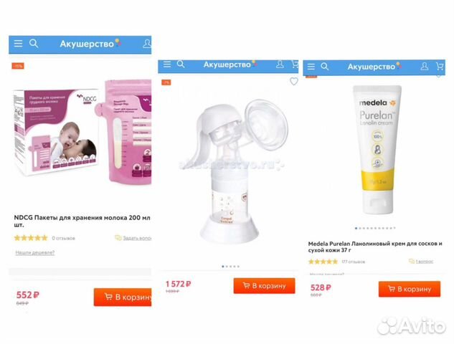
Task: Add NDCG milk bags to cart
Action: click(x=123, y=297)
